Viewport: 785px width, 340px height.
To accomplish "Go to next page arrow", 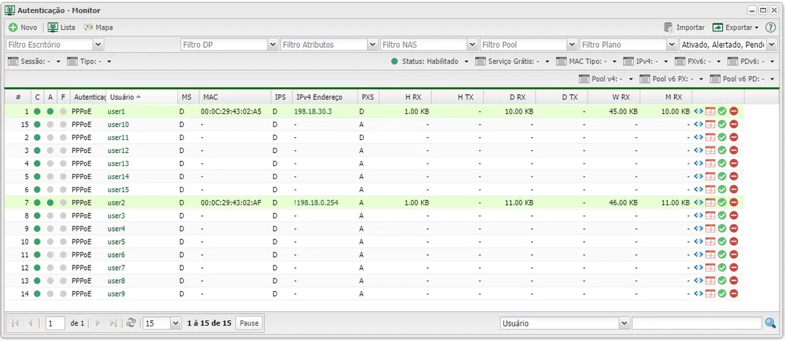I will click(98, 323).
